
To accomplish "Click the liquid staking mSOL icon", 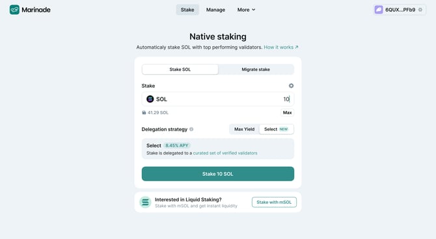I will 145,203.
